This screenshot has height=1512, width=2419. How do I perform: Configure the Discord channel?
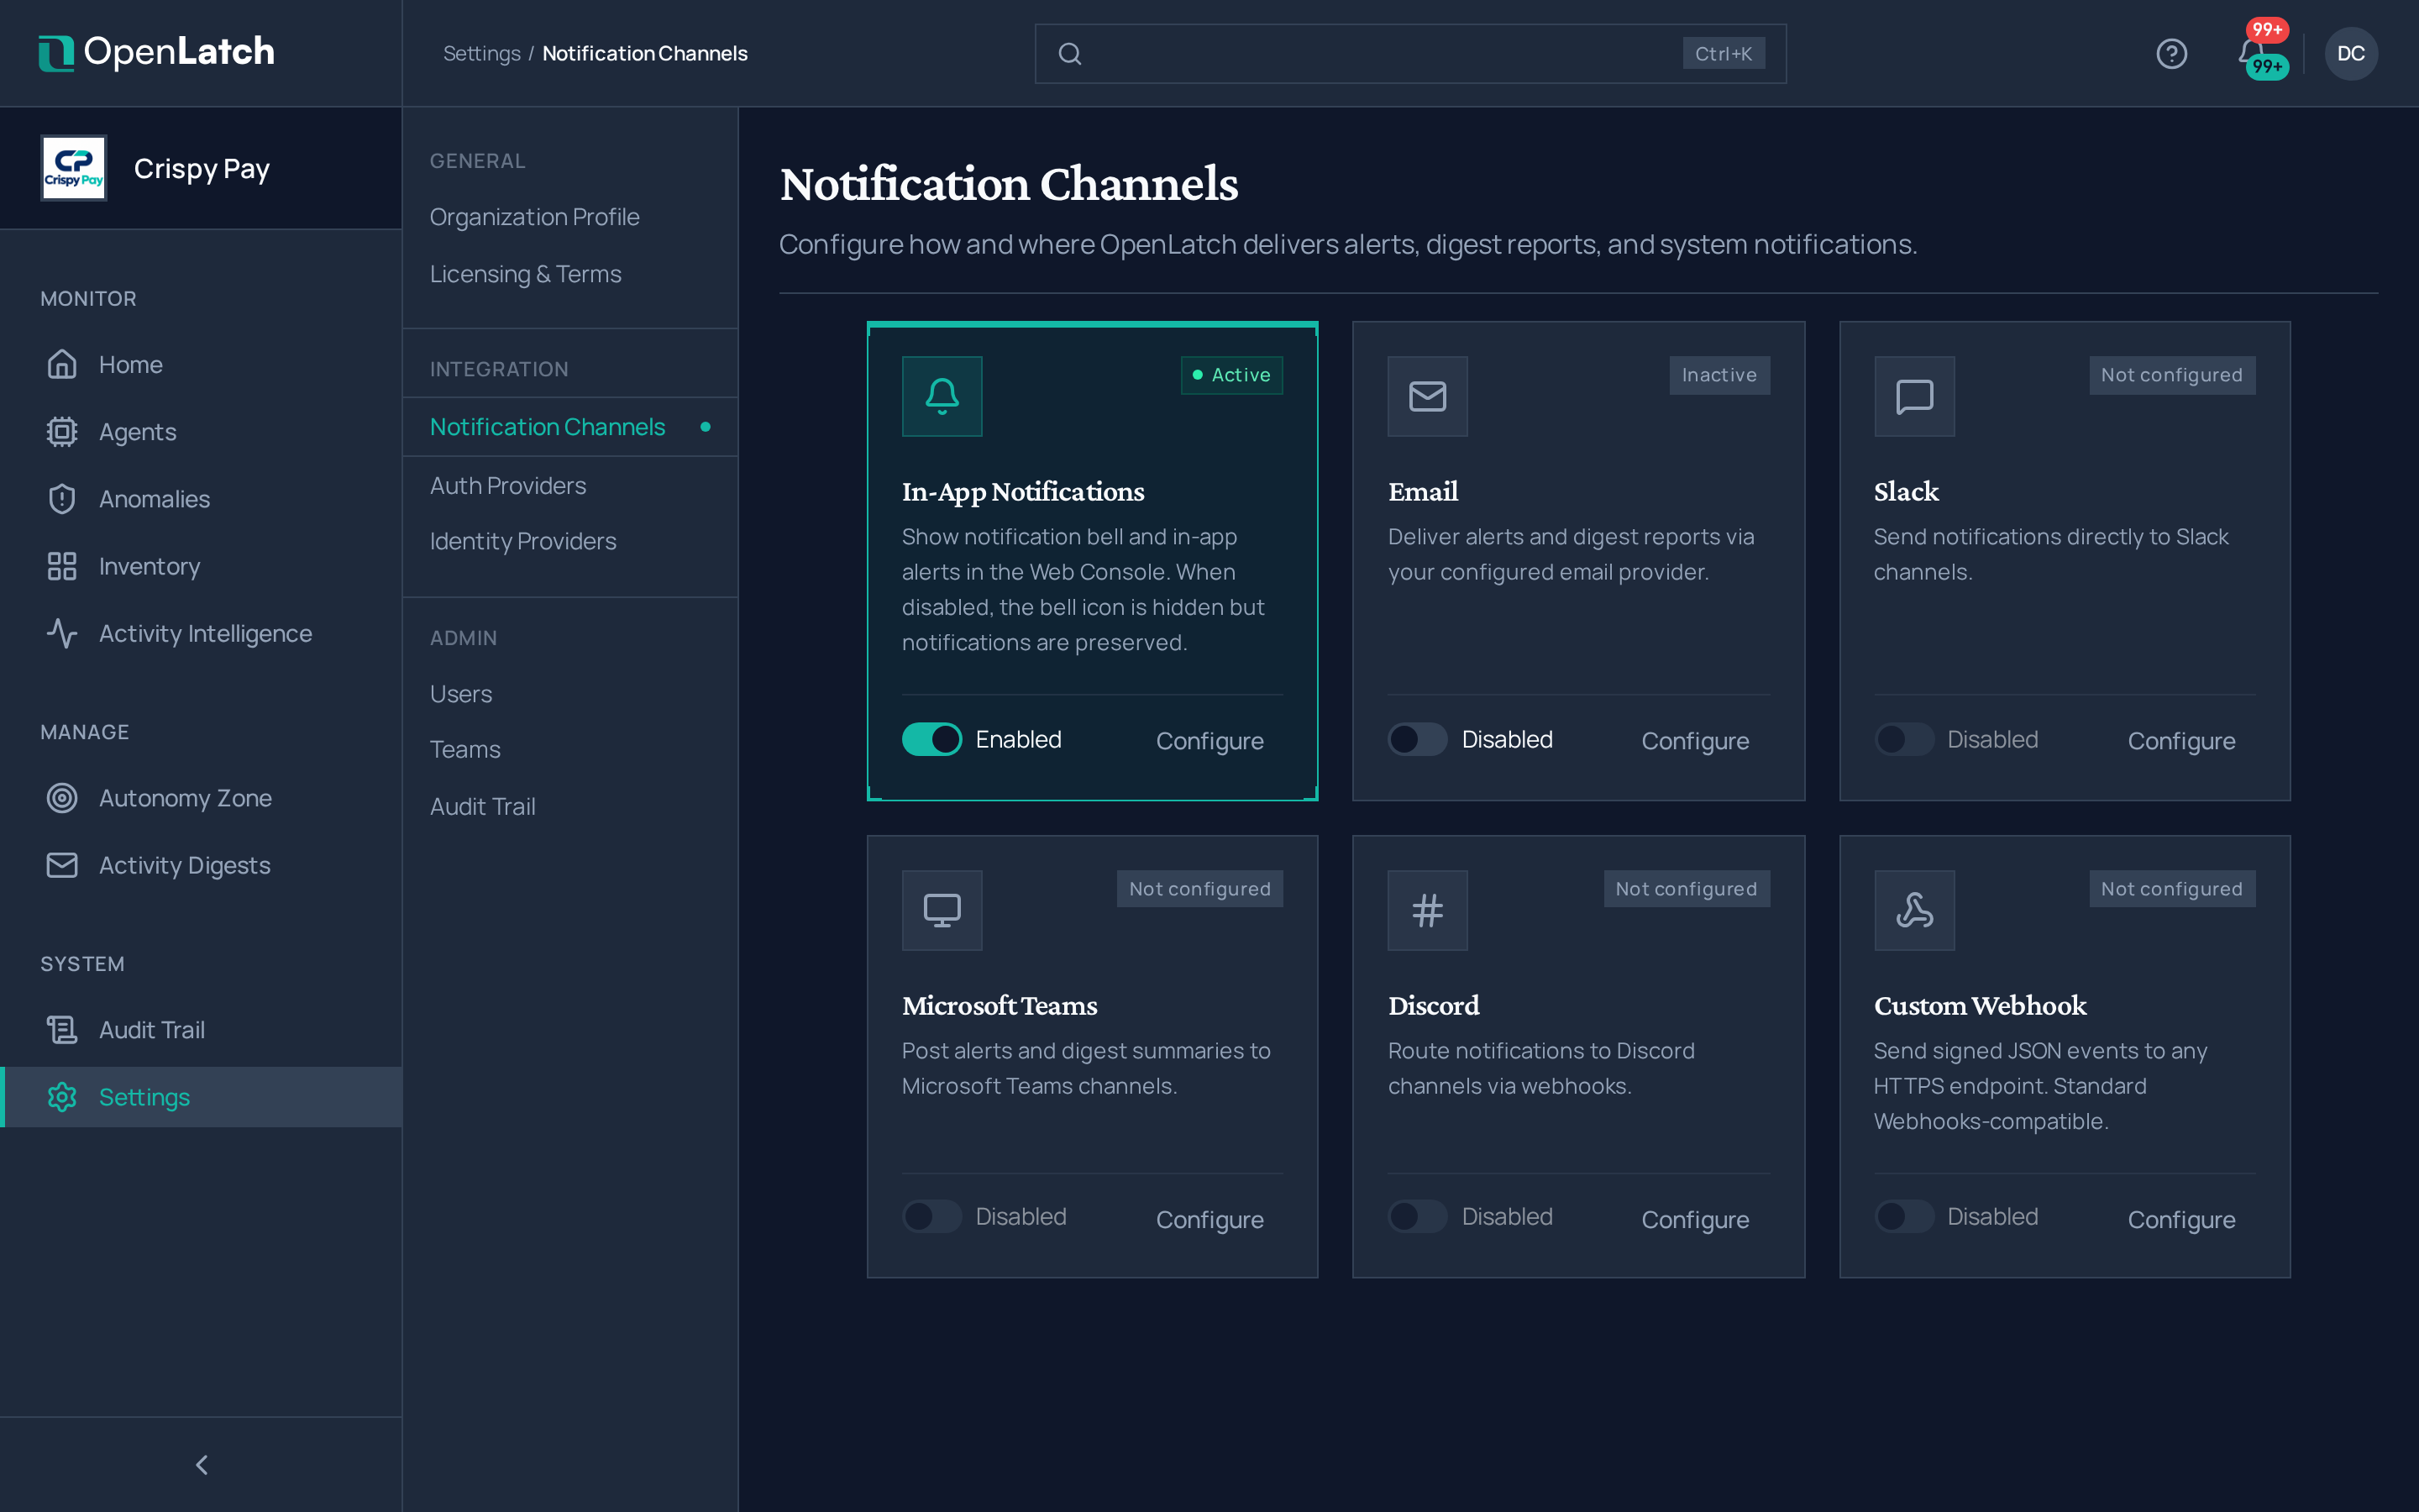[1695, 1220]
